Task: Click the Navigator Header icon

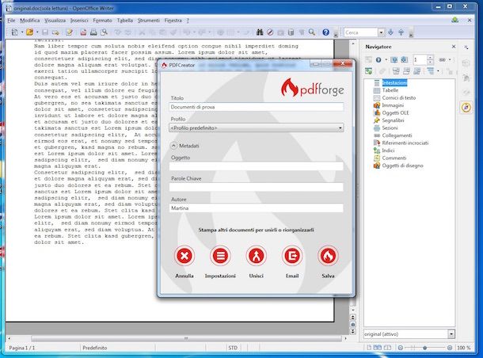Action: pos(396,71)
